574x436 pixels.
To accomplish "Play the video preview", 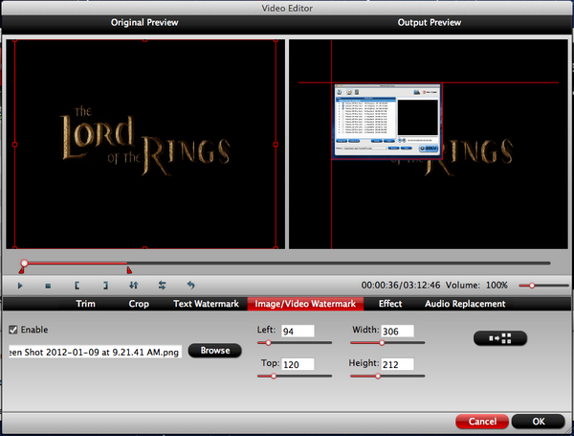I will pyautogui.click(x=20, y=286).
